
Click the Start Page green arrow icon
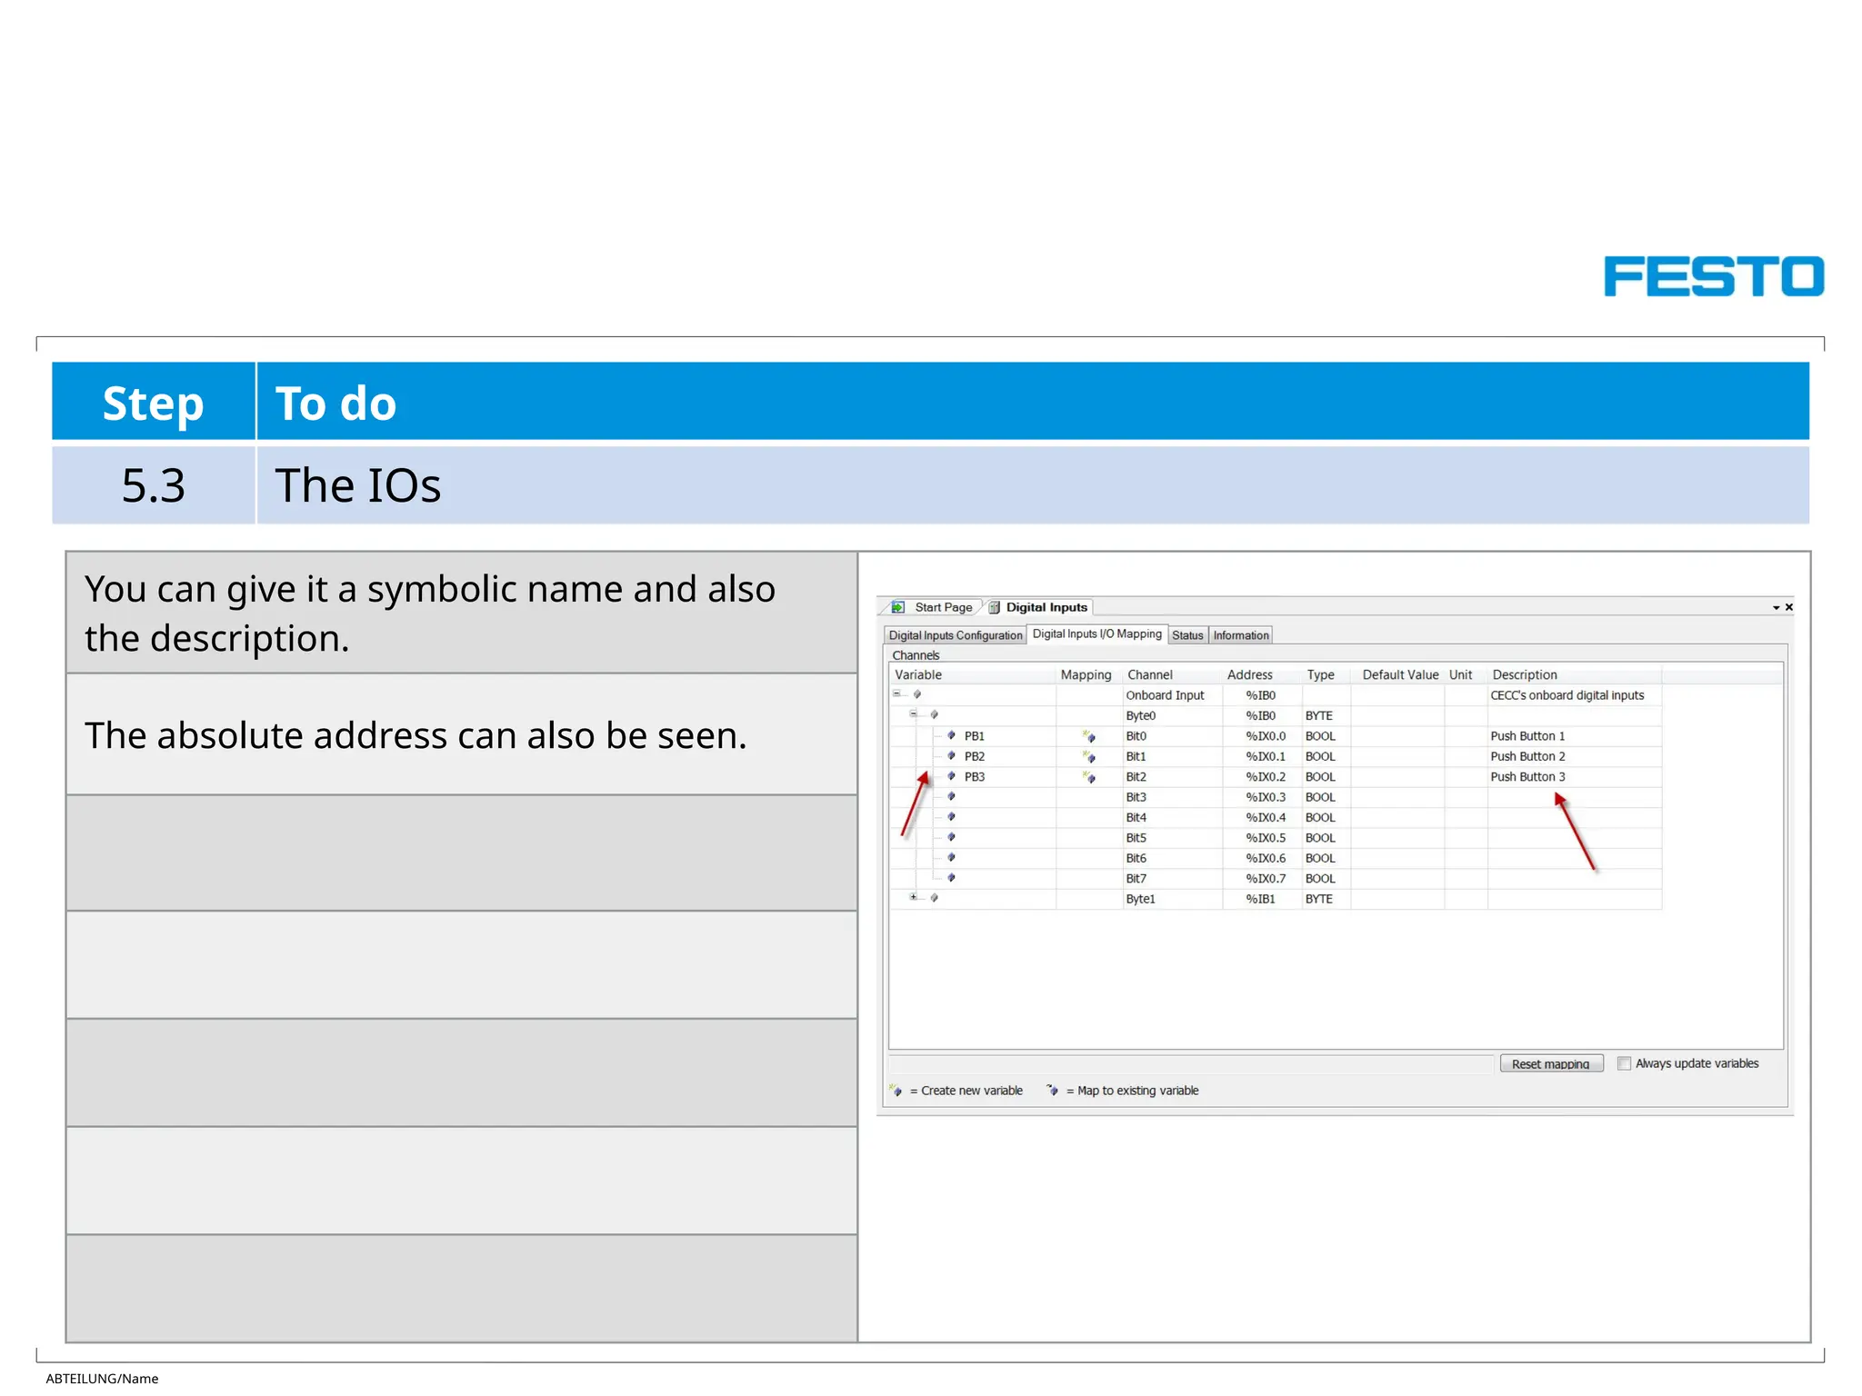click(x=898, y=607)
